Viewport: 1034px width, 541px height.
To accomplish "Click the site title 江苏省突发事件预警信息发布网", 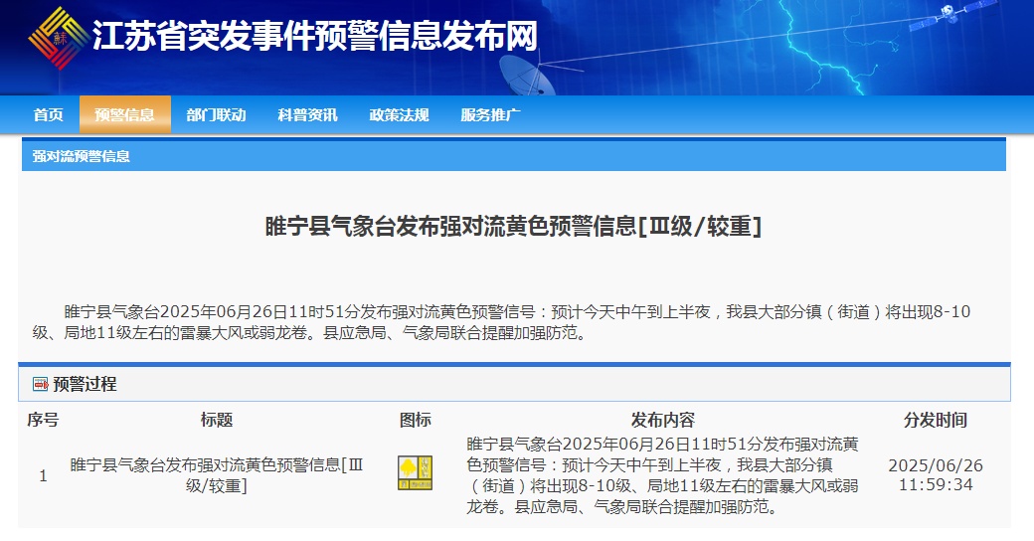I will pos(314,36).
